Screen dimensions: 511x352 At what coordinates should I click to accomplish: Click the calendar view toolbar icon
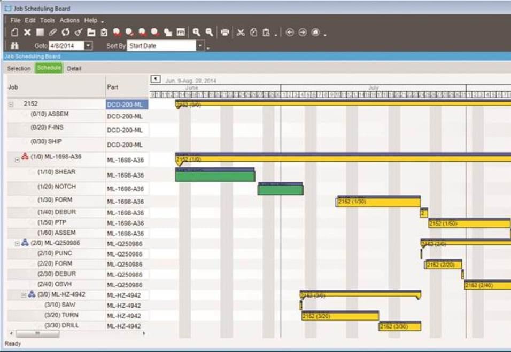tap(181, 33)
